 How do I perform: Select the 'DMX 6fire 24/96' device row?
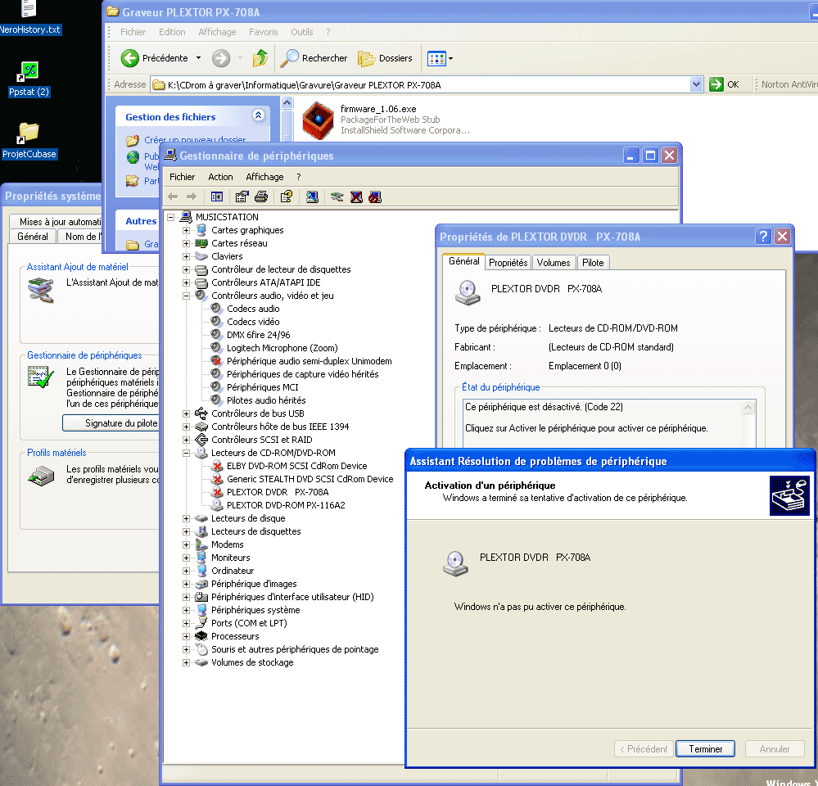(258, 335)
